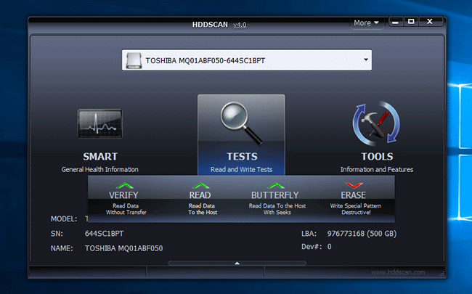Open the TOOLS hammer and screwdriver icon
Viewport: 472px width, 294px height.
[376, 123]
